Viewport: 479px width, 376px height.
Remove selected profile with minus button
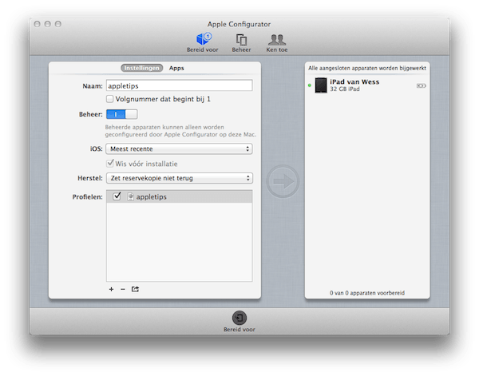123,289
